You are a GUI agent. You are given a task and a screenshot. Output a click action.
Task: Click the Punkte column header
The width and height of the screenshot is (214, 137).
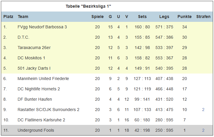185,17
